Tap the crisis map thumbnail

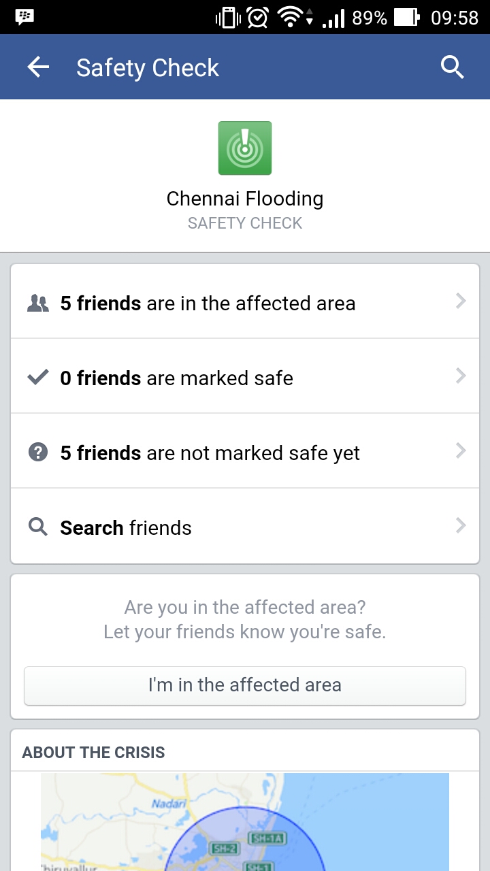click(245, 822)
